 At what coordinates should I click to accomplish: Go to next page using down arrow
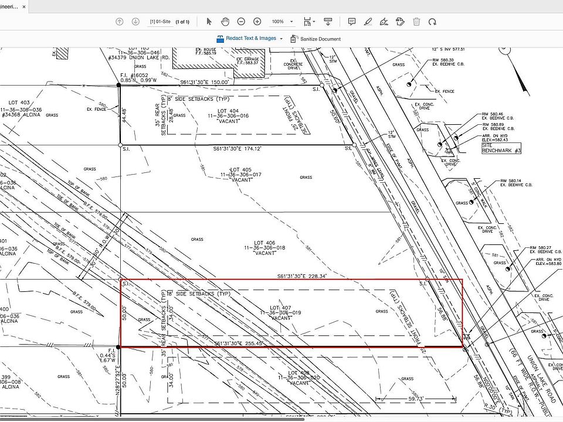(135, 22)
